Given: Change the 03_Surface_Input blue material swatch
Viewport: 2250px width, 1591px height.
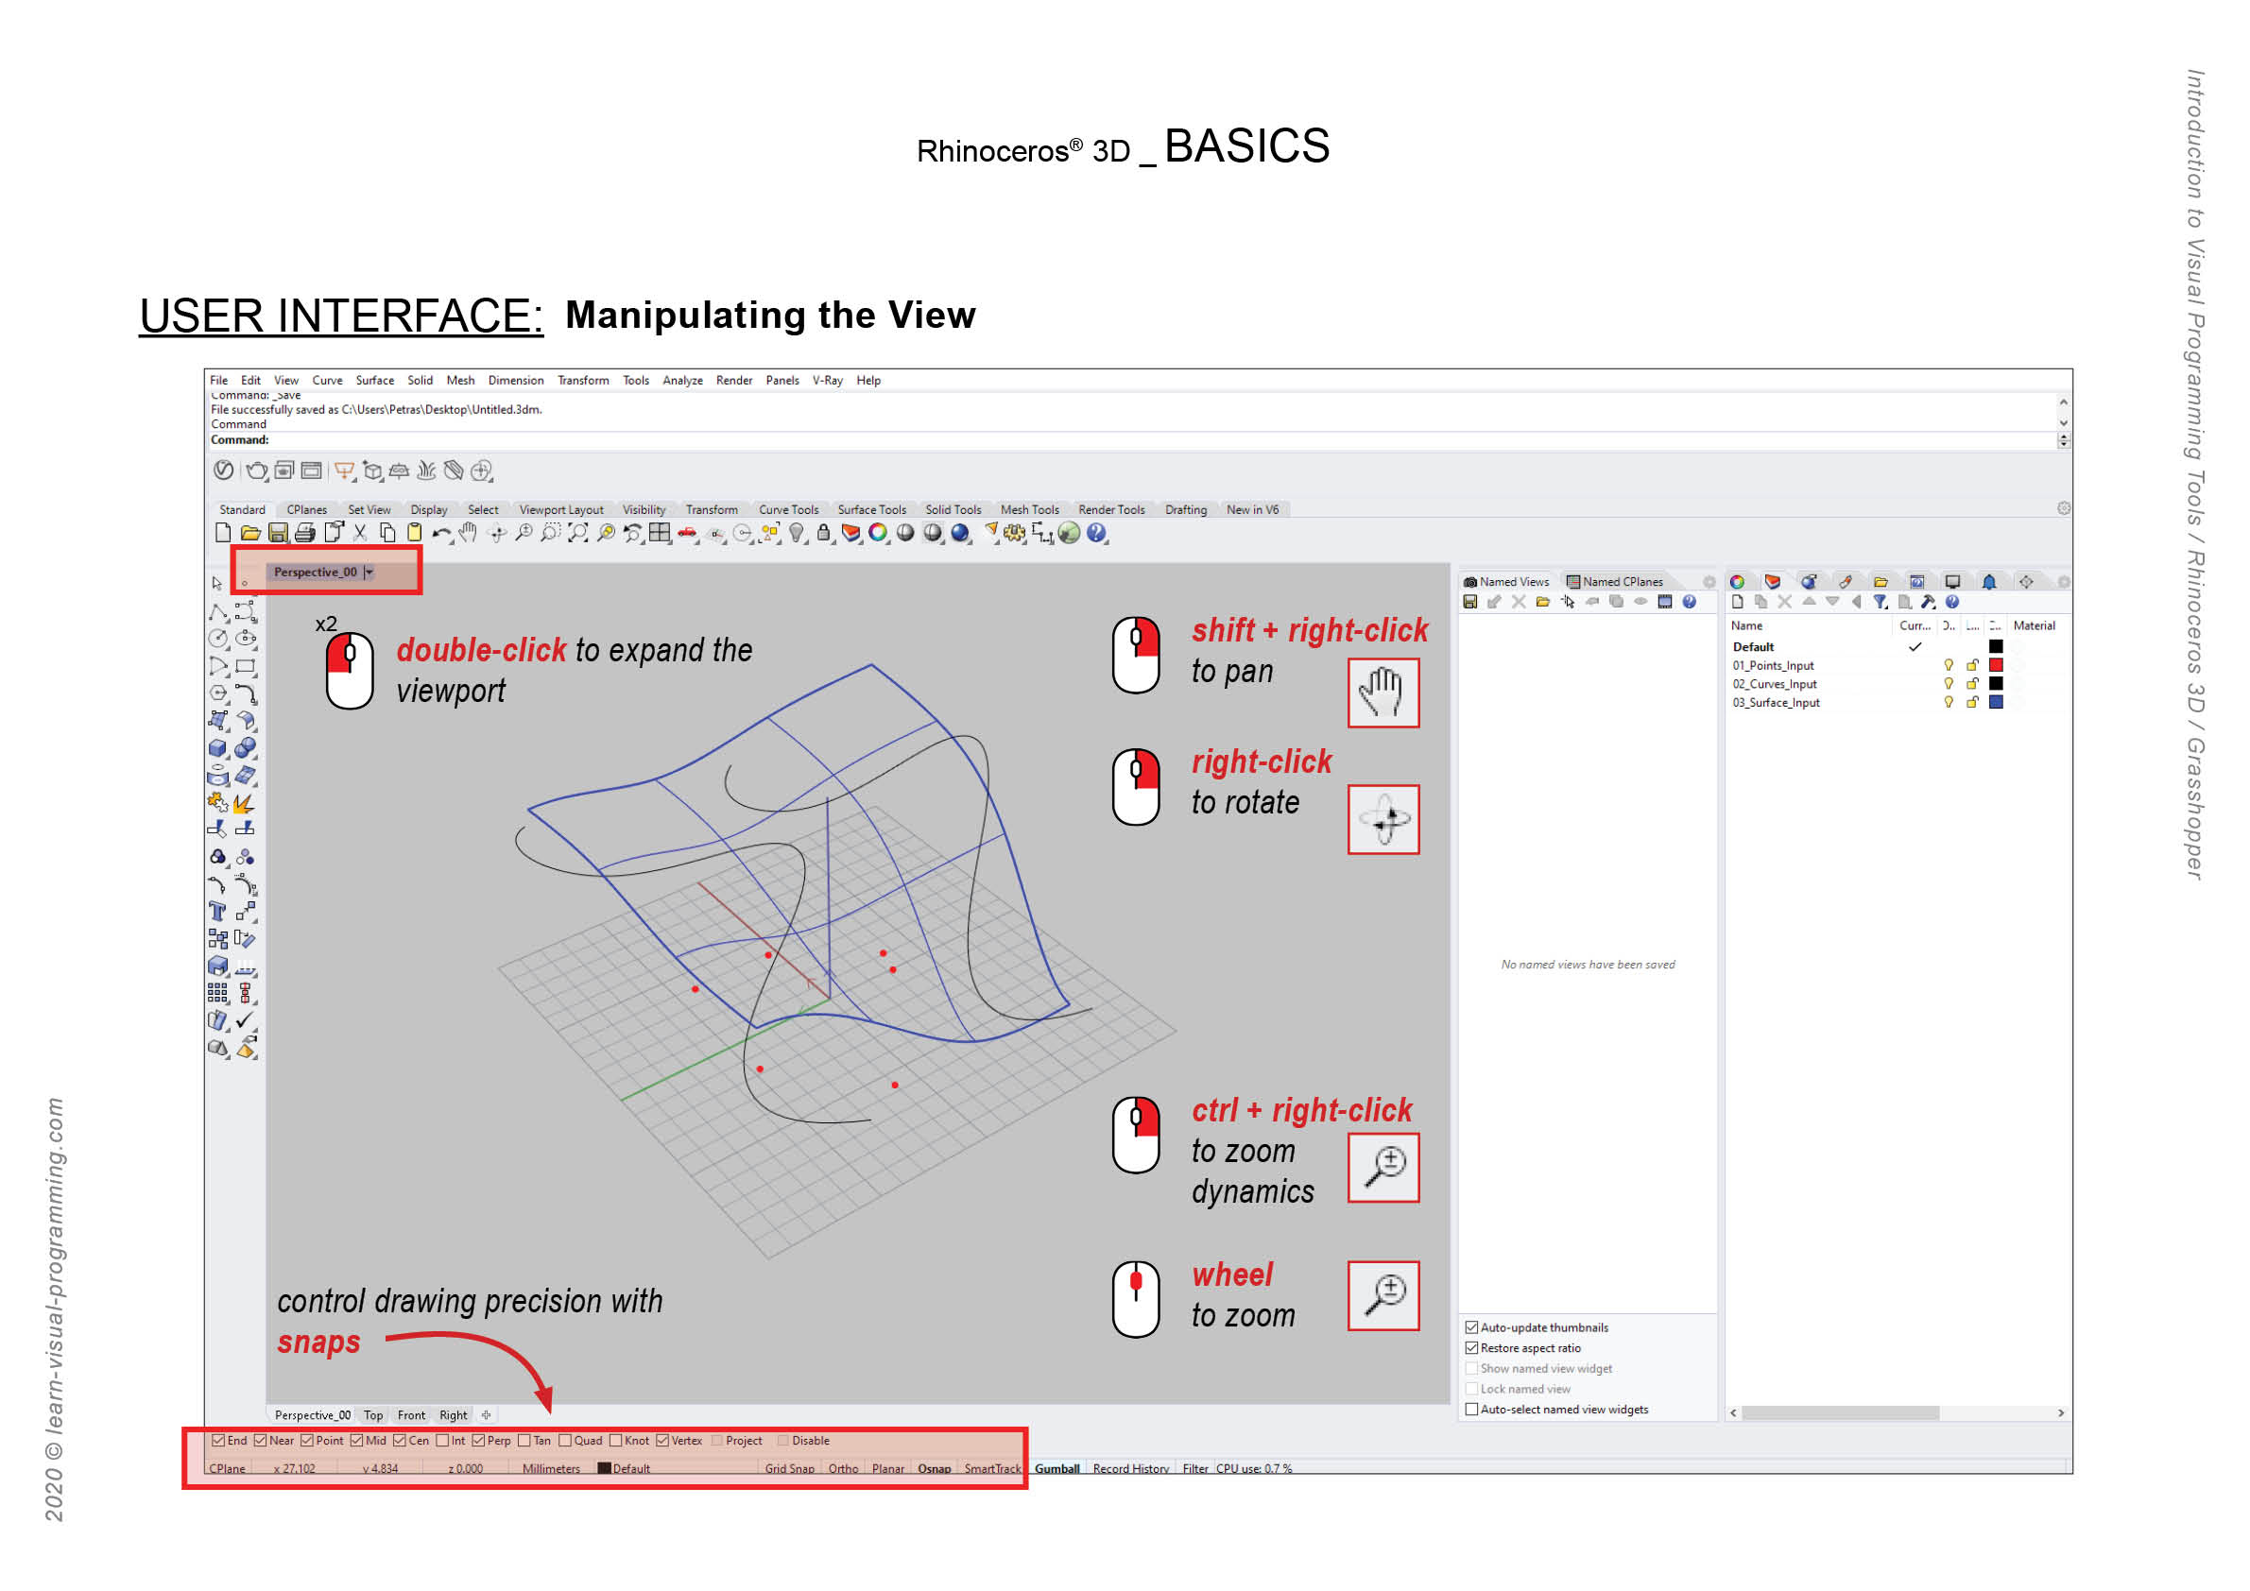Looking at the screenshot, I should point(1997,702).
